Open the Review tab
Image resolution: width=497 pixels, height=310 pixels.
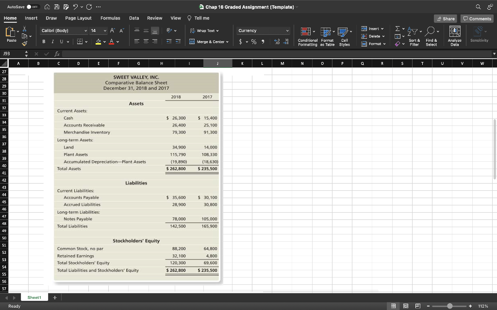click(x=154, y=18)
